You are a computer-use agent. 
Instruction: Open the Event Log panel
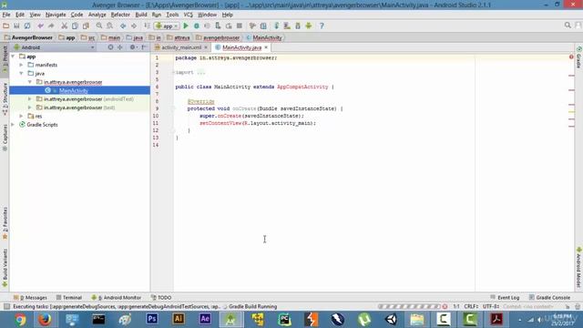505,298
